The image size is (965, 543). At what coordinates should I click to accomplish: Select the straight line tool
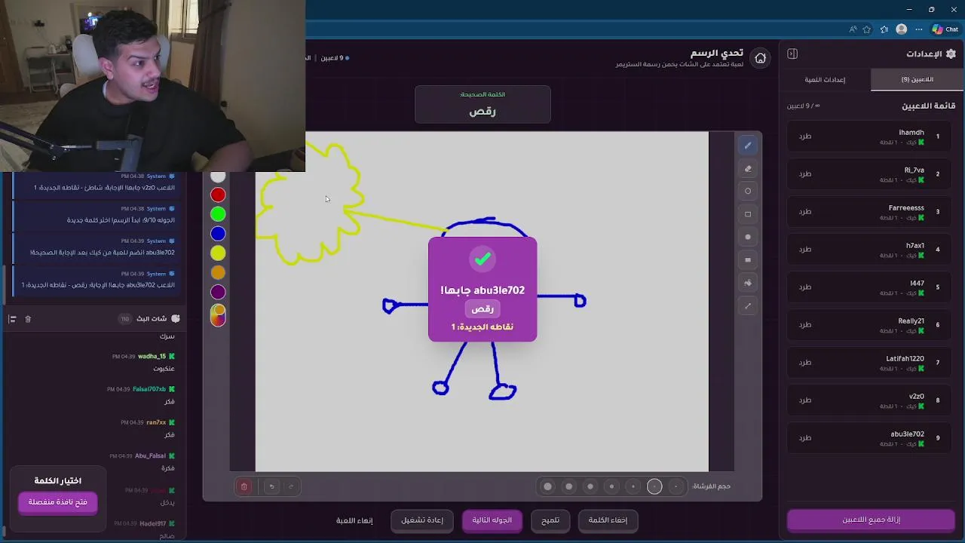[x=748, y=306]
